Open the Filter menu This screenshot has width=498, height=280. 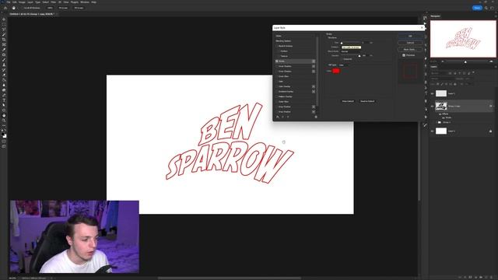(54, 2)
